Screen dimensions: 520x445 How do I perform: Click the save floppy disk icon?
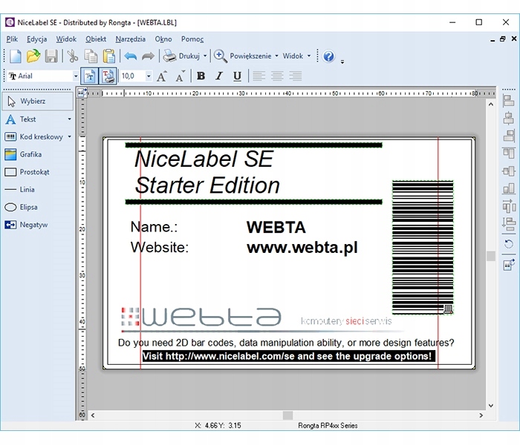point(51,56)
